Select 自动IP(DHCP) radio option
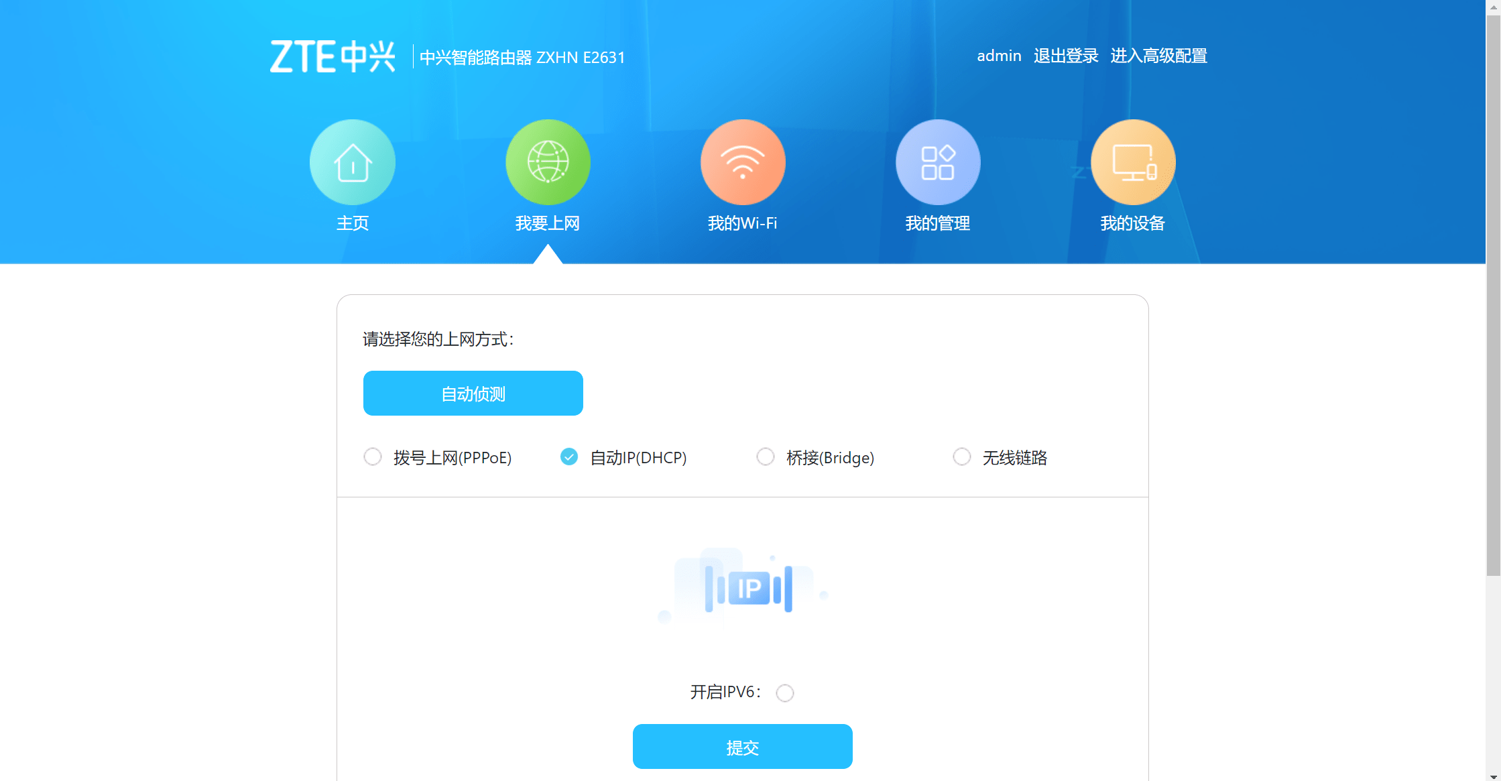This screenshot has width=1501, height=781. coord(569,457)
